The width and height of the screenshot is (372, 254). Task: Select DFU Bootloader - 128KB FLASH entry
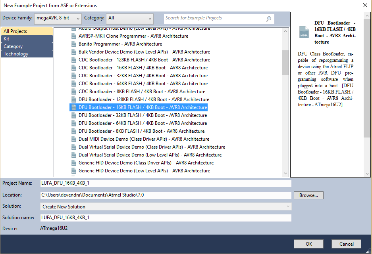tap(144, 100)
